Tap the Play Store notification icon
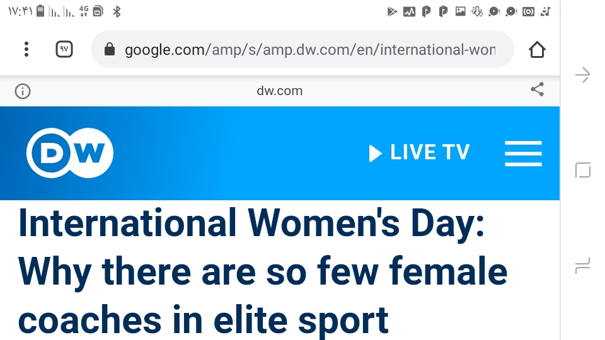Viewport: 605px width, 340px height. click(x=391, y=11)
